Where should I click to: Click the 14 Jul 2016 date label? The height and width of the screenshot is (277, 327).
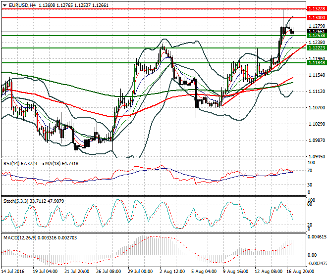(12, 272)
